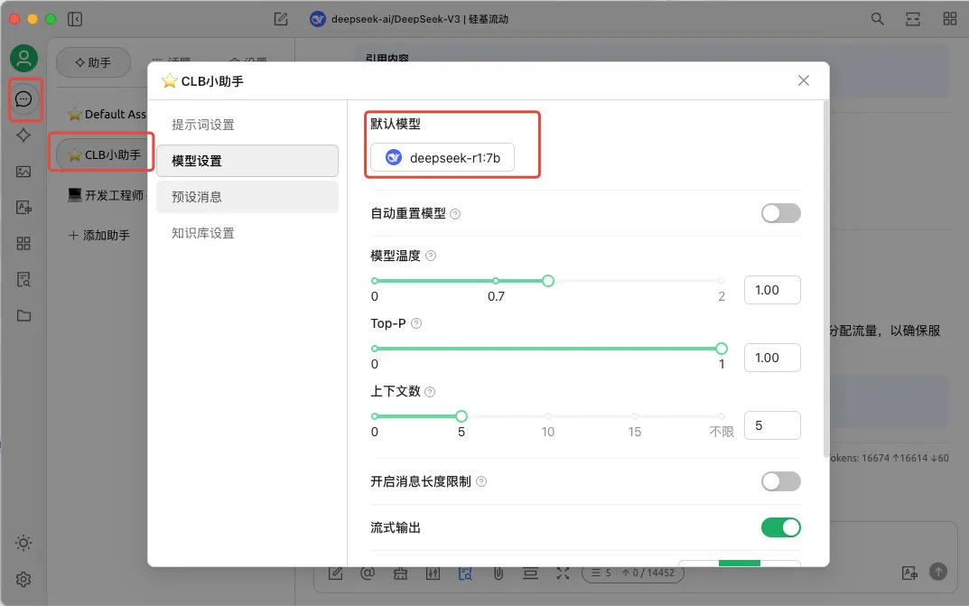969x606 pixels.
Task: Open the files folder sidebar icon
Action: click(x=23, y=316)
